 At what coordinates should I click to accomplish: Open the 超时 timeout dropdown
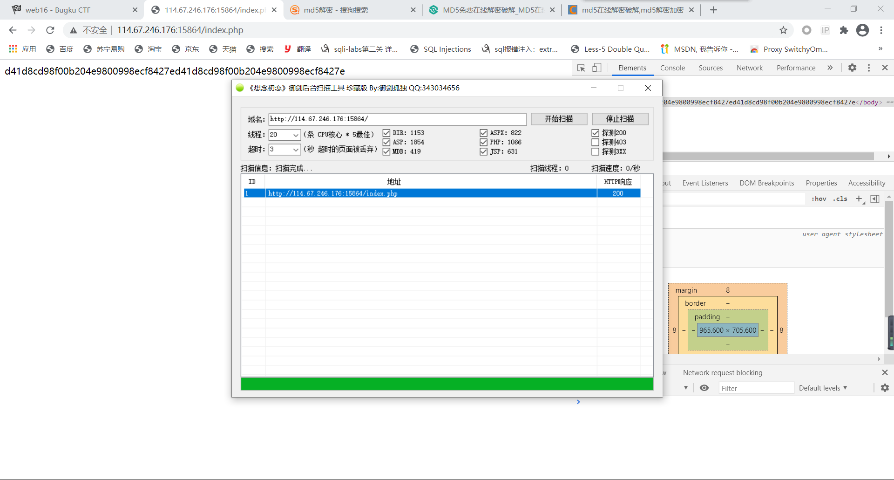click(x=295, y=150)
